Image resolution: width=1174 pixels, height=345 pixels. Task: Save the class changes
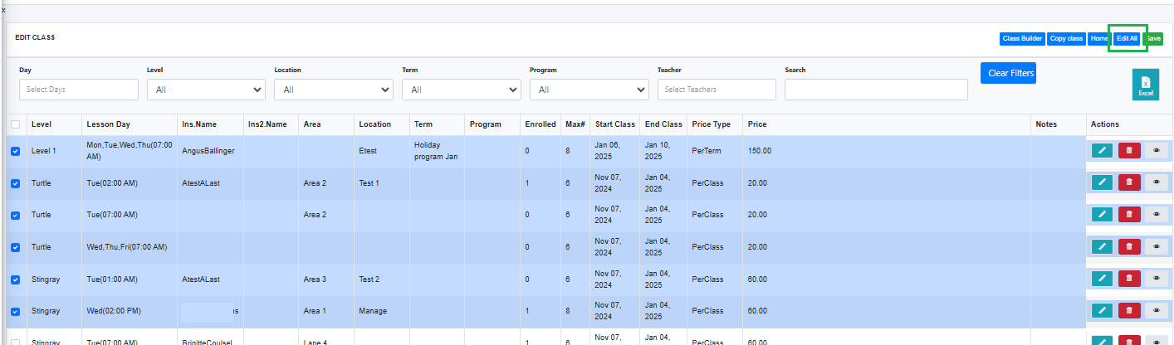coord(1153,38)
